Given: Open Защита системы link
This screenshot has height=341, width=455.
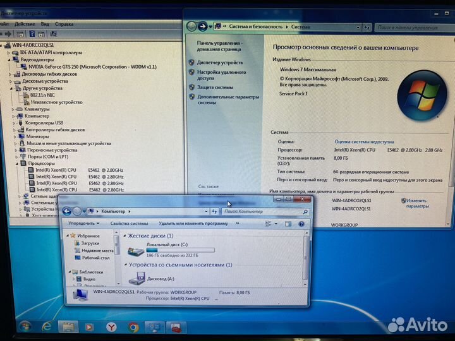Looking at the screenshot, I should click(x=215, y=87).
